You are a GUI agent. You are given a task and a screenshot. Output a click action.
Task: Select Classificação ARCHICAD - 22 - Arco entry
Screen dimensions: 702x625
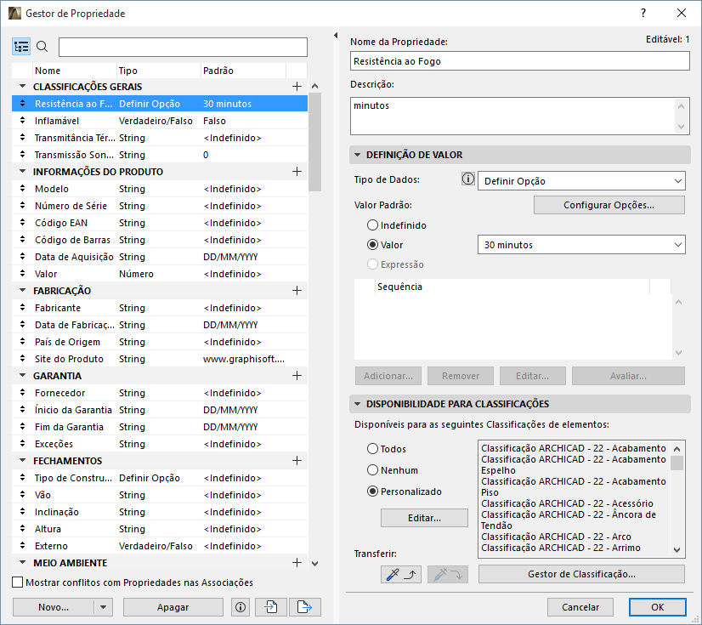556,537
